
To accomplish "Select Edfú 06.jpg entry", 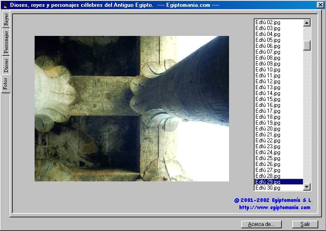I will [279, 46].
